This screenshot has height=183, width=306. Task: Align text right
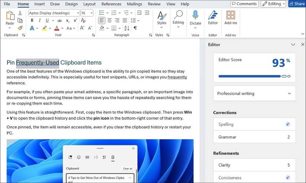coord(117,20)
